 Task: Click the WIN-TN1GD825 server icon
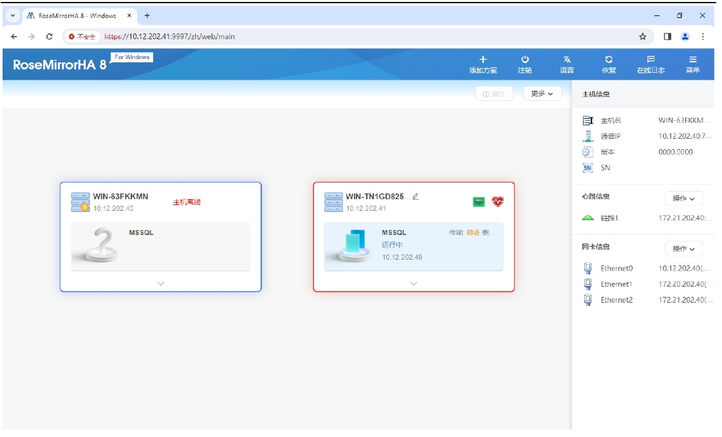[333, 202]
